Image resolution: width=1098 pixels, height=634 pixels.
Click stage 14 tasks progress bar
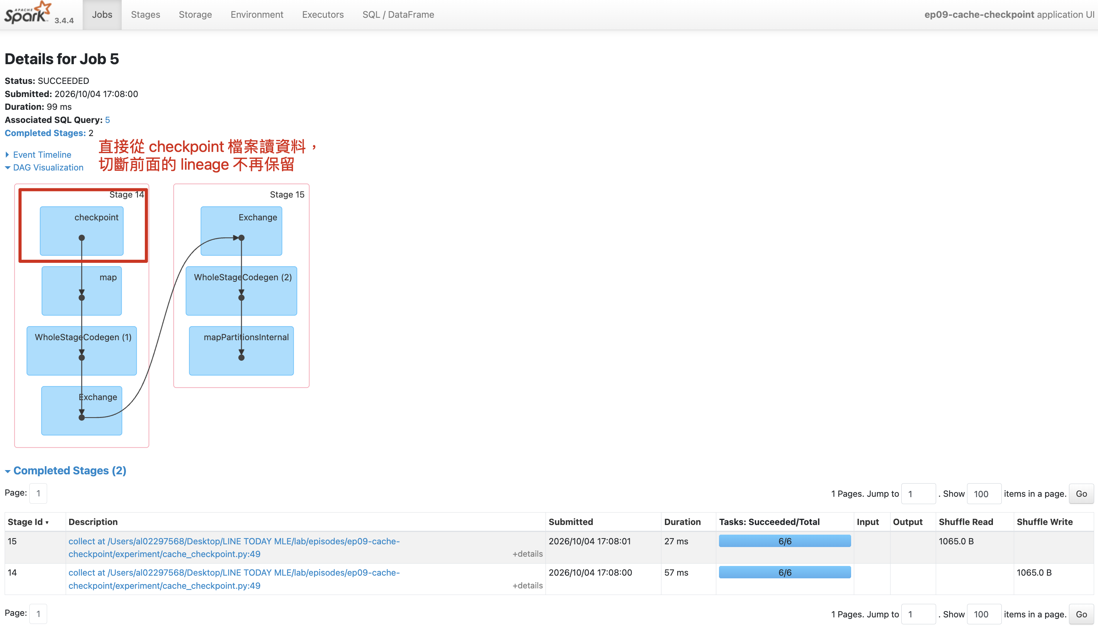(785, 572)
